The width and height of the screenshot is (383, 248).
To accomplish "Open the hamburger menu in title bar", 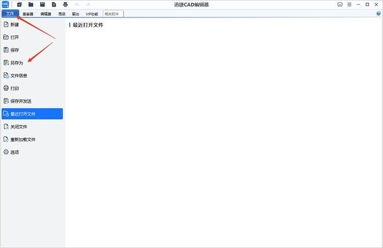I will (349, 5).
